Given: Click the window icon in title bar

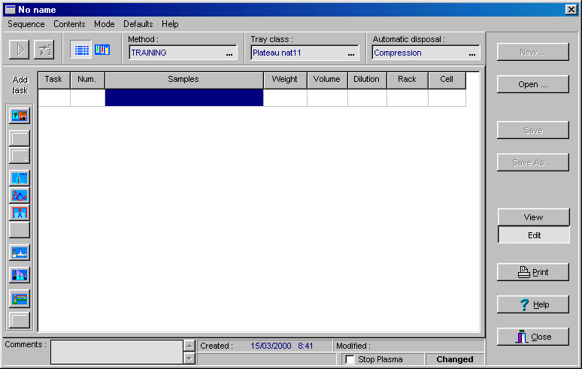Looking at the screenshot, I should (x=10, y=9).
